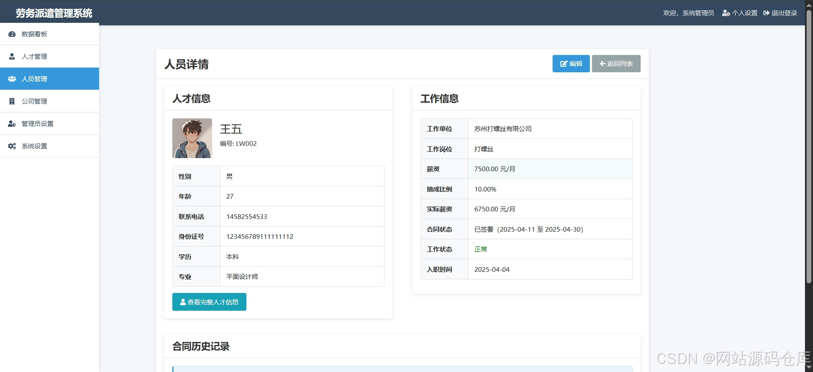Click the name 王五
The image size is (813, 372).
click(231, 129)
